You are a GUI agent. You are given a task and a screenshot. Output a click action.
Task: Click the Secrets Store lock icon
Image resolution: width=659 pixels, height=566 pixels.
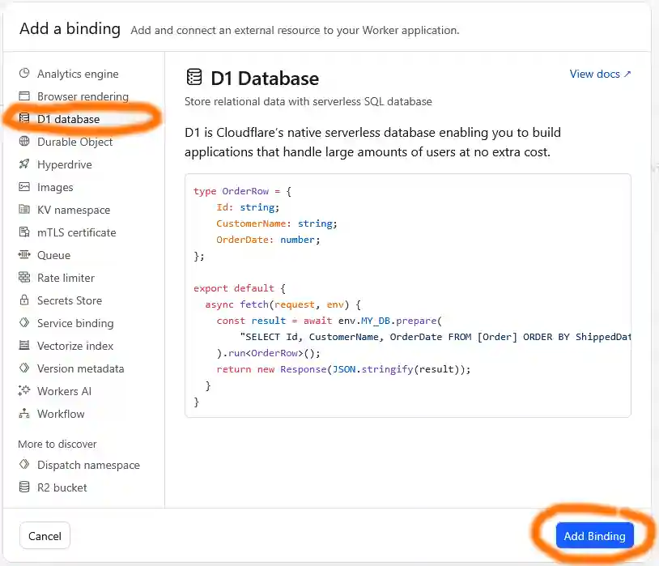pos(24,300)
